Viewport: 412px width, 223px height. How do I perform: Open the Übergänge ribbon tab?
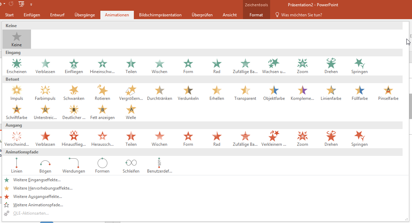click(x=85, y=15)
